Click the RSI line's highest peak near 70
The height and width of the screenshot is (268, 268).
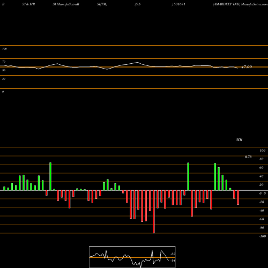tap(137, 62)
